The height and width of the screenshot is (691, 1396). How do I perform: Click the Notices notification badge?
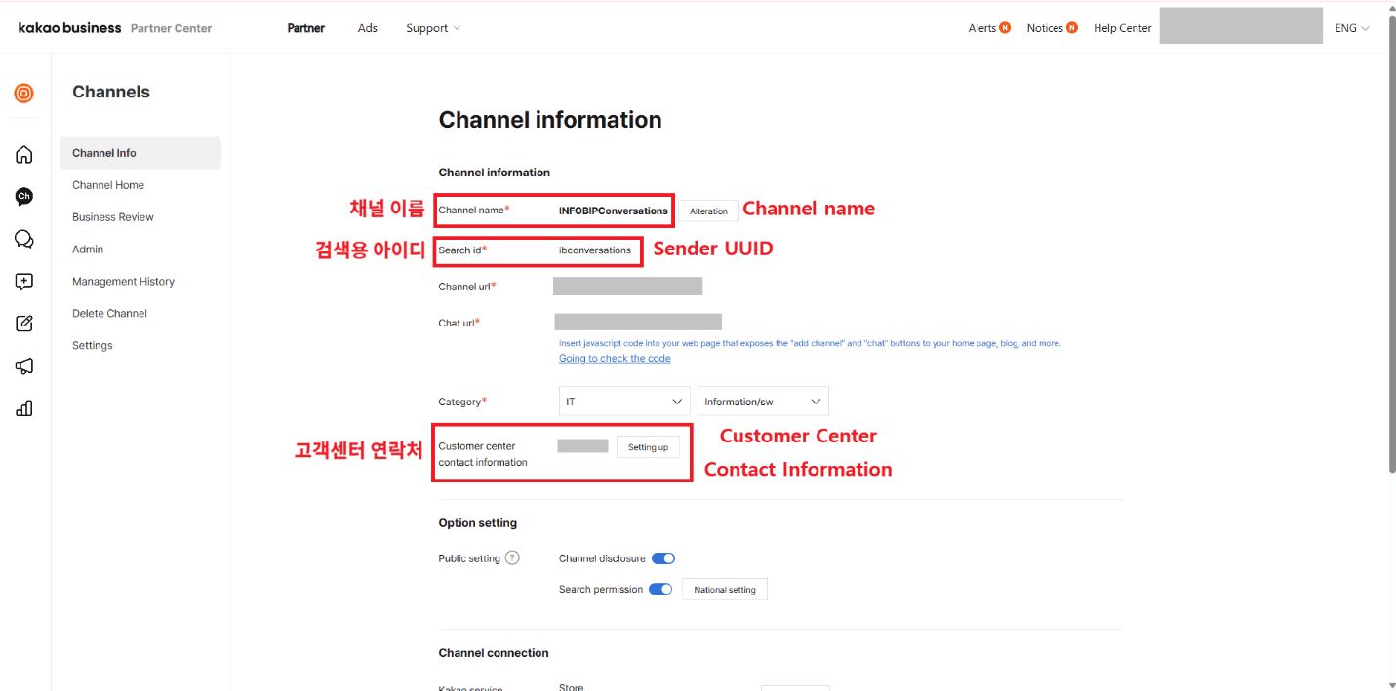click(x=1072, y=28)
